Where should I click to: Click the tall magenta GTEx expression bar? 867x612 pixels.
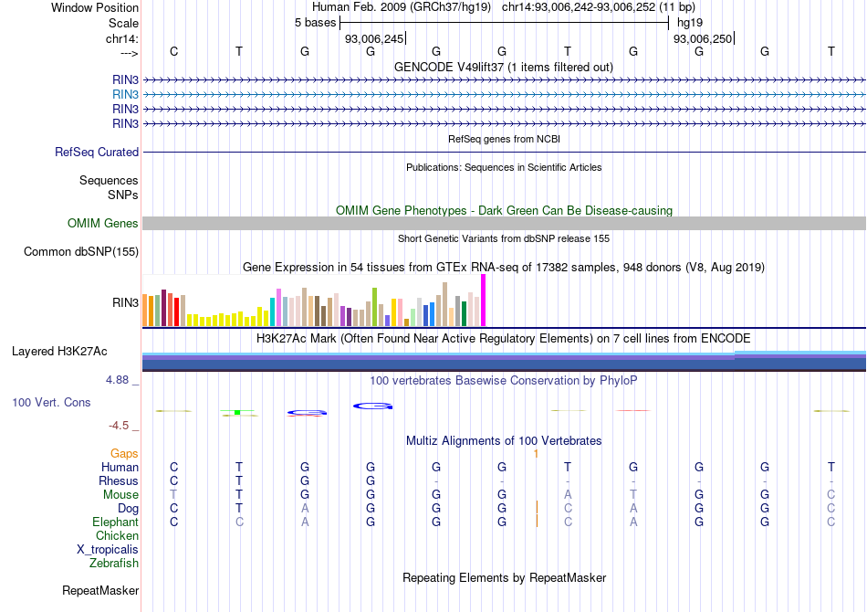pos(484,300)
